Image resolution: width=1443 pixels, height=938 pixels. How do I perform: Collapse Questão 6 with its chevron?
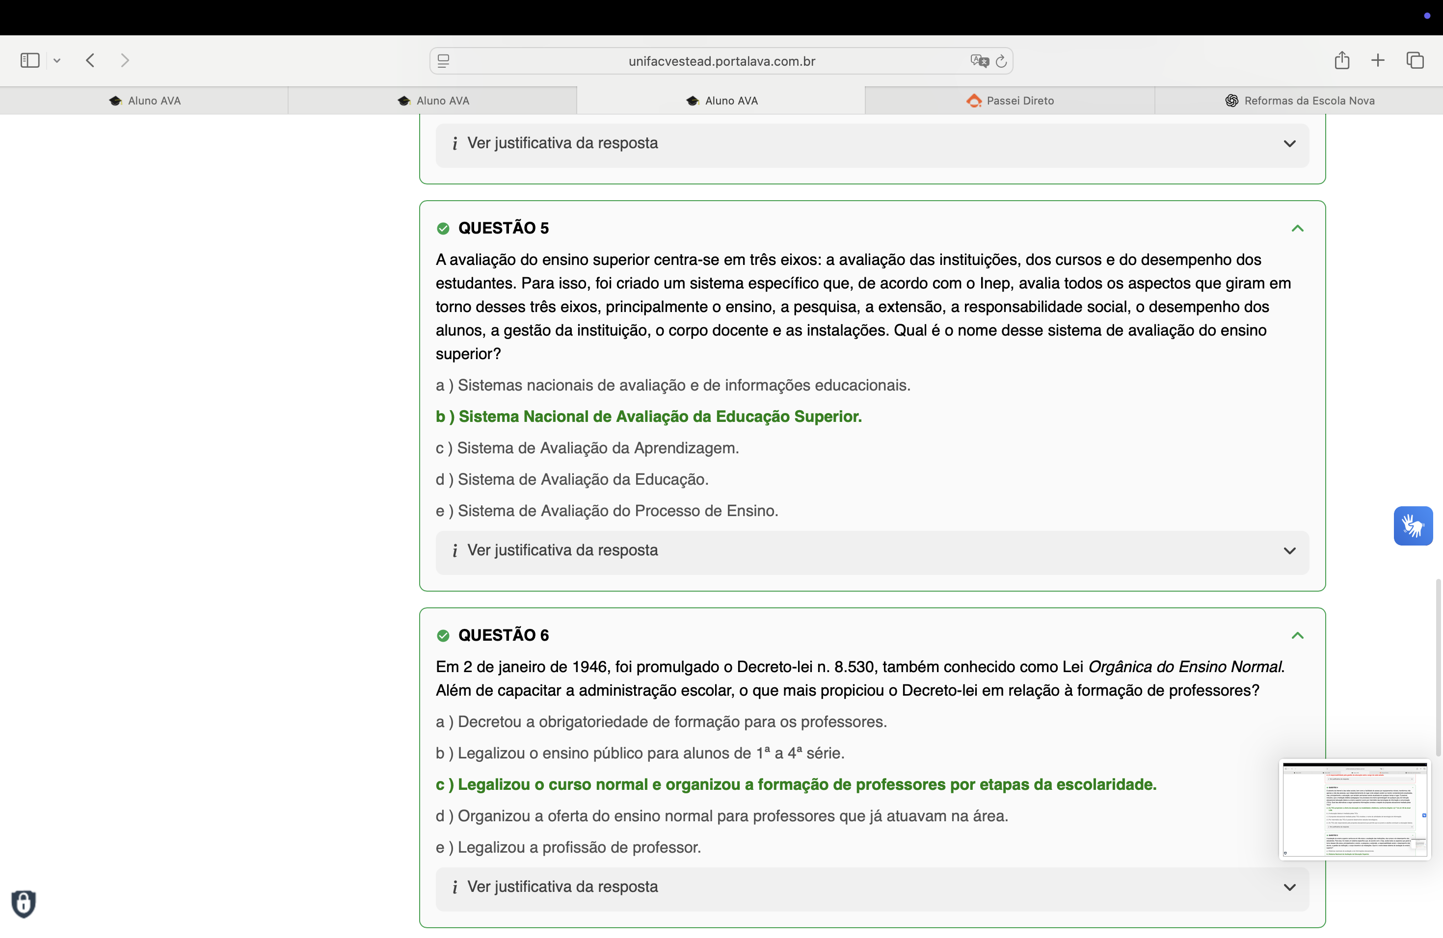pyautogui.click(x=1297, y=636)
